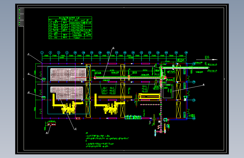Click the revision strip in the sheet's top-left corner

21,17
